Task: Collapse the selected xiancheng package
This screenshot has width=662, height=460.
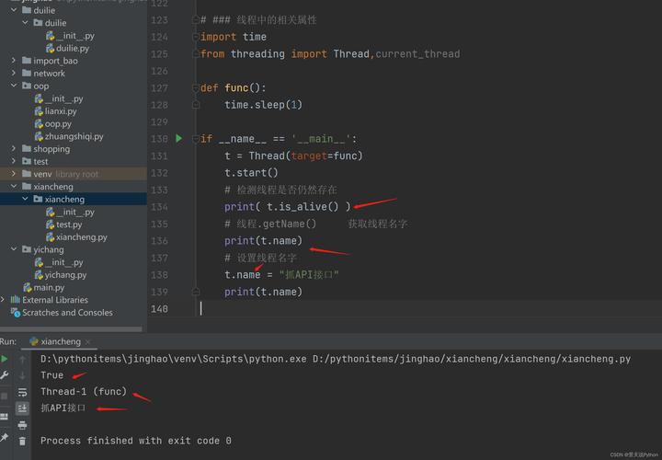Action: click(x=26, y=199)
